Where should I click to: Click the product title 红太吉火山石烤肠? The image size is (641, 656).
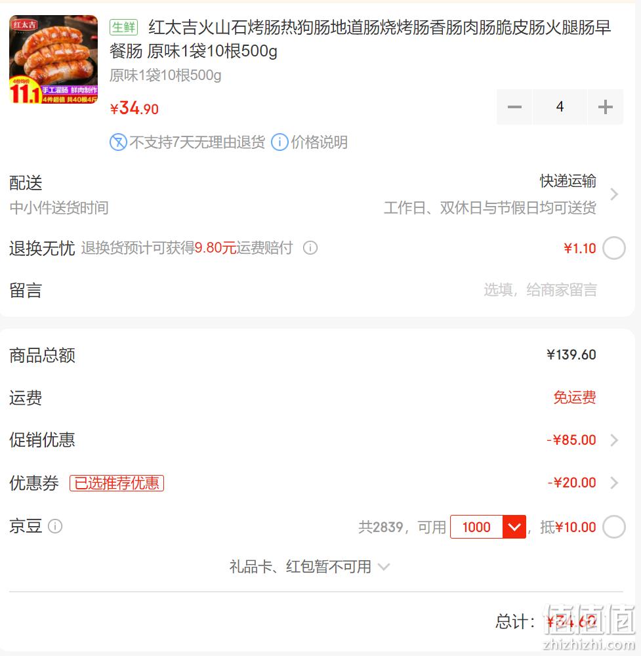(360, 39)
